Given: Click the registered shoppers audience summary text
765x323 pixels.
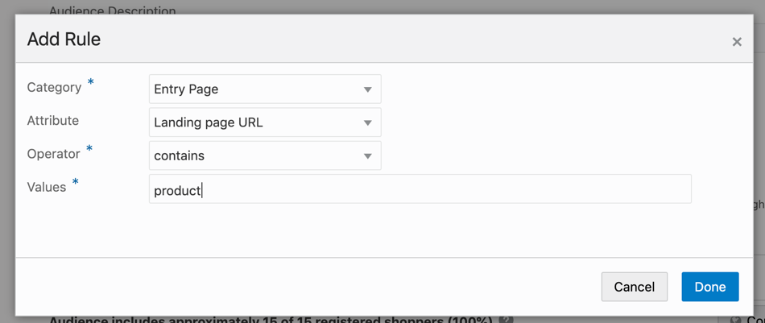Looking at the screenshot, I should 270,320.
